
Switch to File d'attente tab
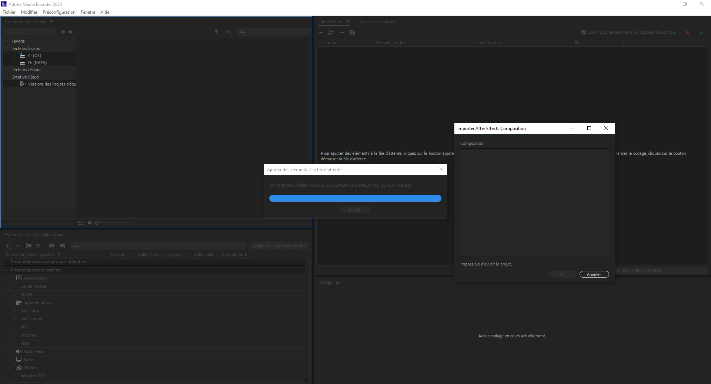coord(330,21)
